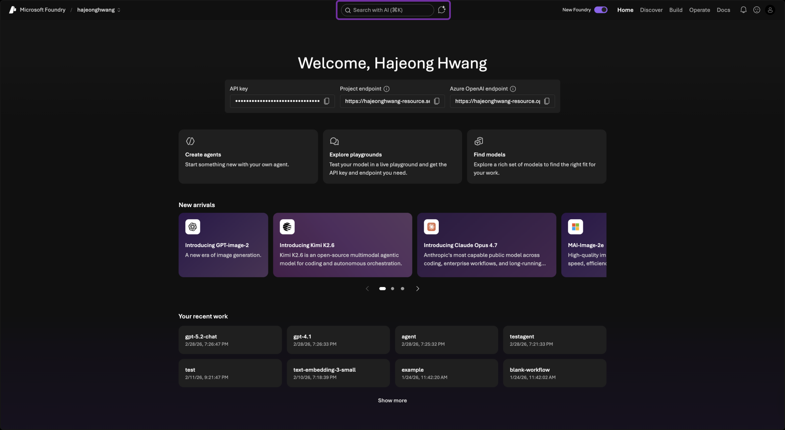
Task: Focus the Search with AI field
Action: coord(387,10)
